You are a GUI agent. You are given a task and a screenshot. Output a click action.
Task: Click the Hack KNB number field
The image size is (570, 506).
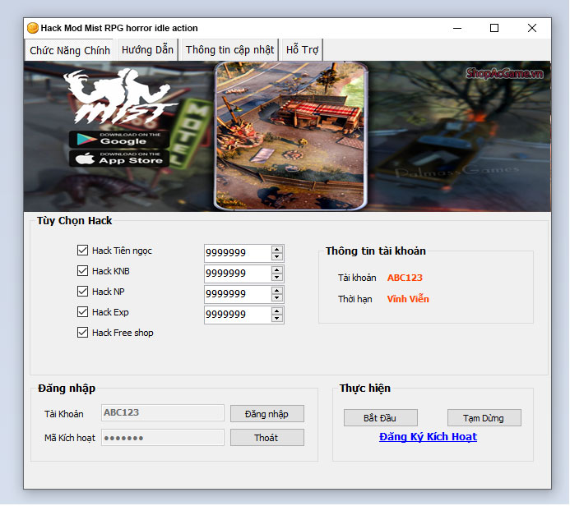238,274
